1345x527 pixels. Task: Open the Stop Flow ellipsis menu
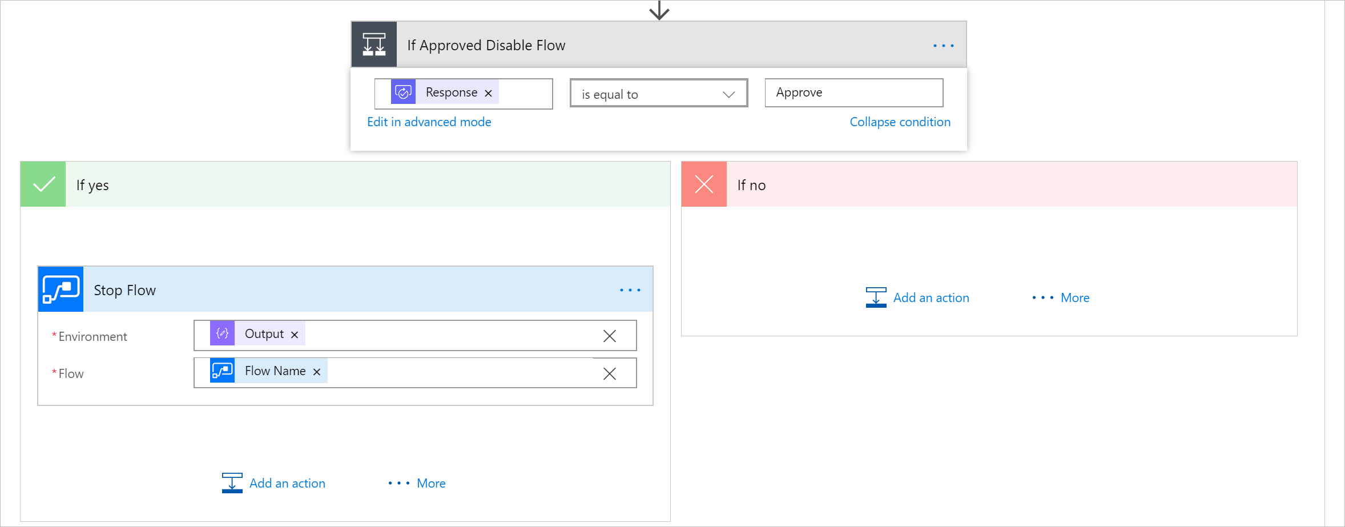click(630, 290)
